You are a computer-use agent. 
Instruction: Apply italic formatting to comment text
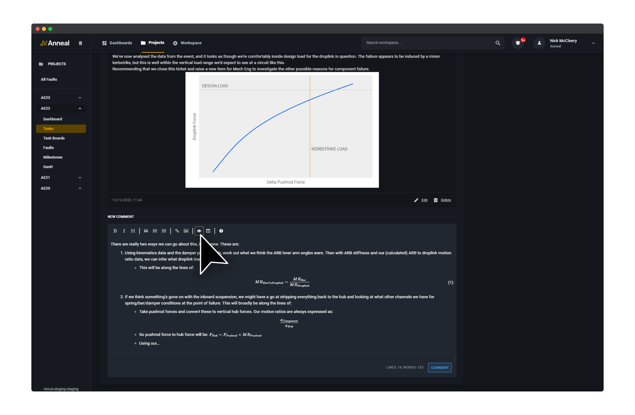(124, 231)
